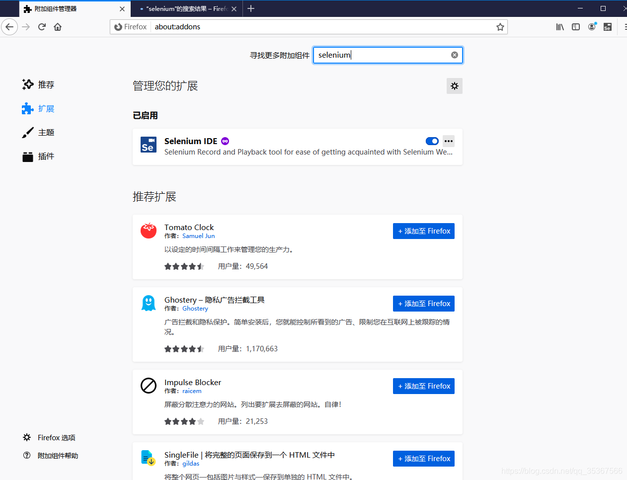The image size is (627, 480).
Task: Click Tomato Clock star rating
Action: 184,266
